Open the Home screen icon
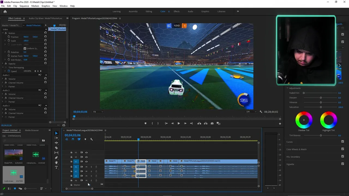349x196 pixels. tap(5, 11)
